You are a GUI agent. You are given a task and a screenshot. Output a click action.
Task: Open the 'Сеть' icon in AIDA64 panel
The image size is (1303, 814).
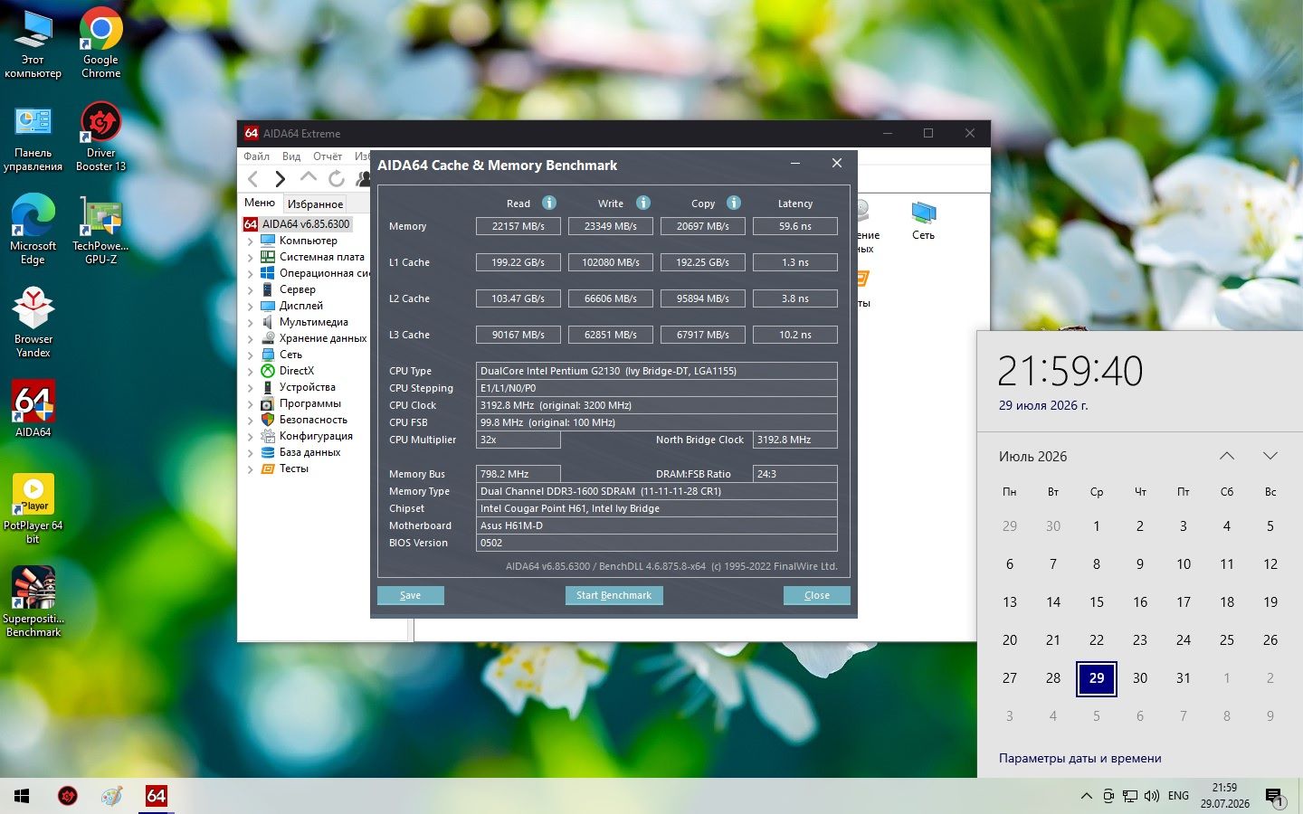(x=923, y=220)
